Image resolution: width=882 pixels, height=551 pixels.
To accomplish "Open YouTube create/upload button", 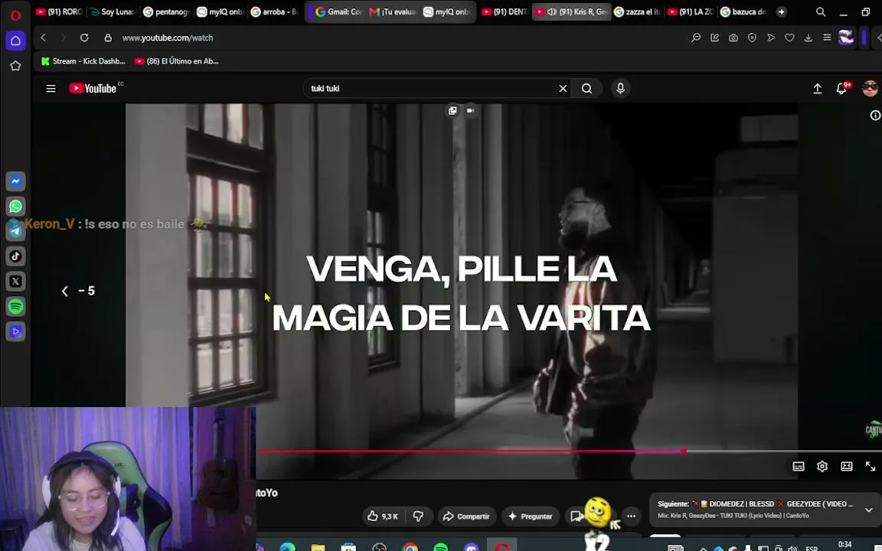I will [x=818, y=88].
